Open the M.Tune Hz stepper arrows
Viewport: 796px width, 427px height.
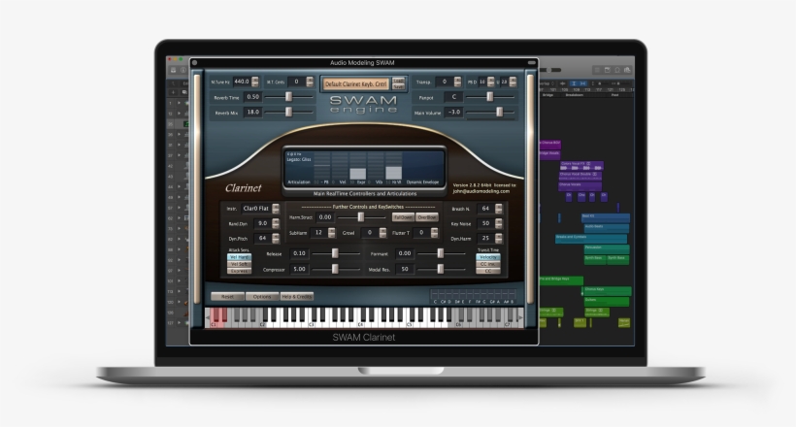pyautogui.click(x=255, y=82)
